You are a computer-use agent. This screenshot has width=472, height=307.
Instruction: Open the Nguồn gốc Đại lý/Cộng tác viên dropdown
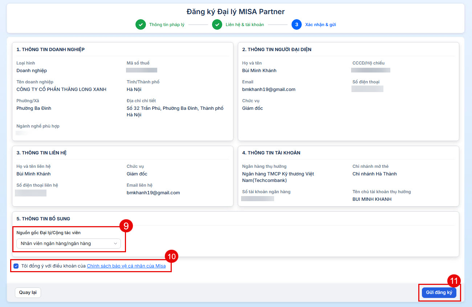(69, 244)
